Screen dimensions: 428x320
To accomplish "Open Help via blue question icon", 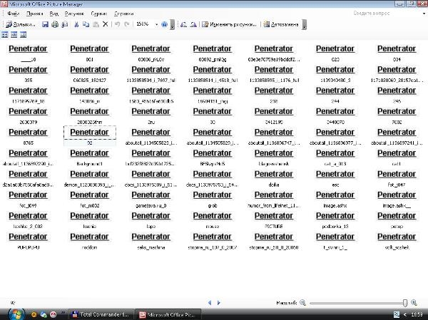I will point(164,24).
